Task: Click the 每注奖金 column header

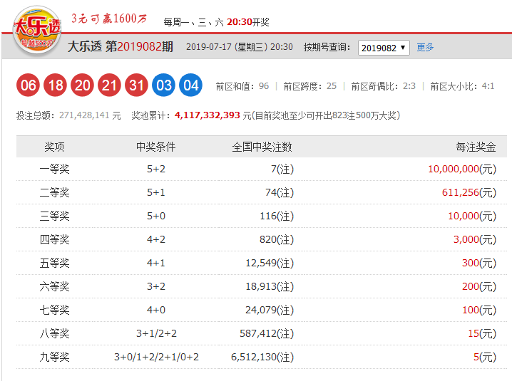Action: click(476, 147)
